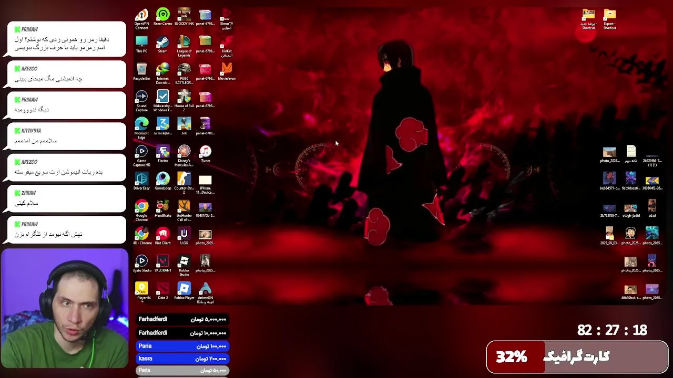Click KITTIY9TA's chat message
Image resolution: width=673 pixels, height=378 pixels.
(x=67, y=136)
